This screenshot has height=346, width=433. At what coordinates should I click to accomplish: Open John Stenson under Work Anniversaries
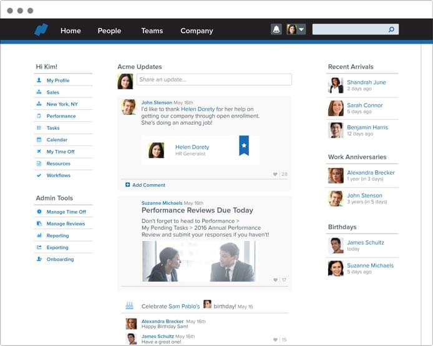(364, 195)
